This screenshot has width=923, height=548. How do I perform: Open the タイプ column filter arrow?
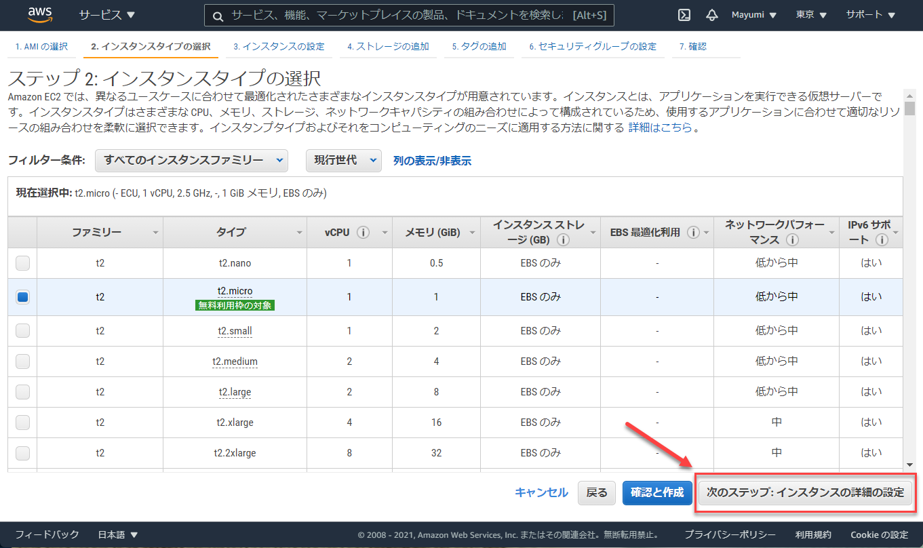(x=300, y=233)
